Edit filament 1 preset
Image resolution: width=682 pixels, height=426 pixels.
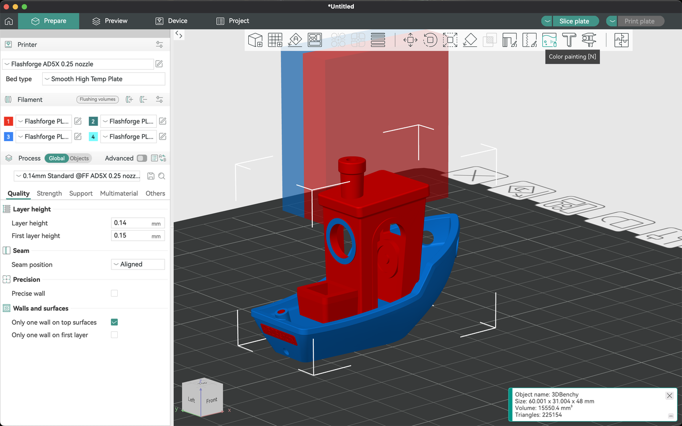[78, 121]
